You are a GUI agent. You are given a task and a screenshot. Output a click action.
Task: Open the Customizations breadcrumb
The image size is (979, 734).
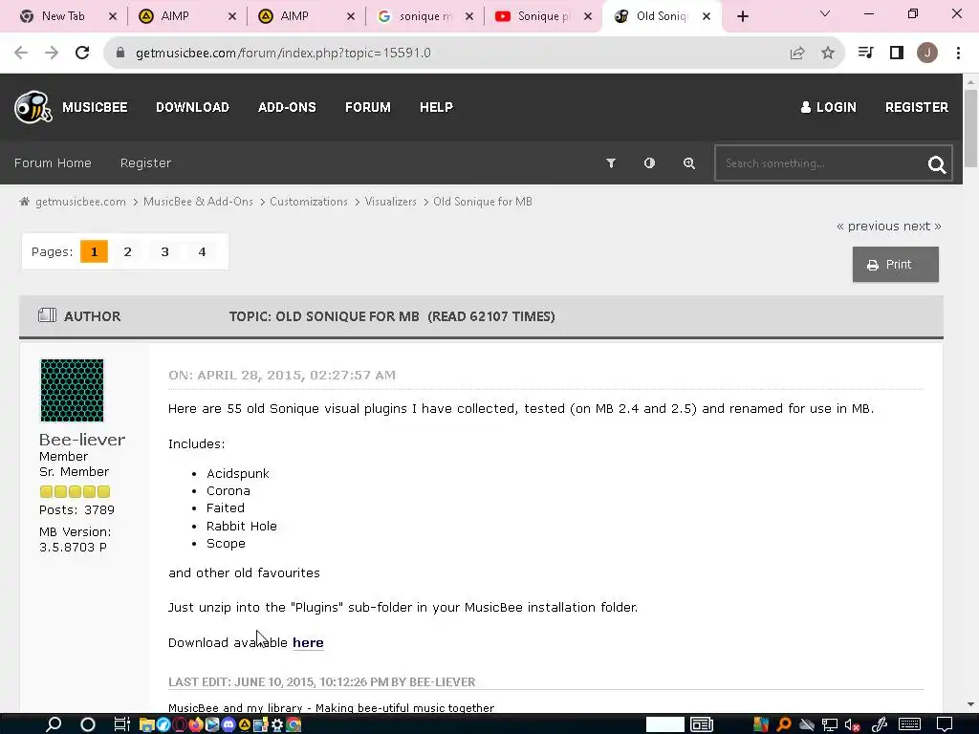[309, 202]
